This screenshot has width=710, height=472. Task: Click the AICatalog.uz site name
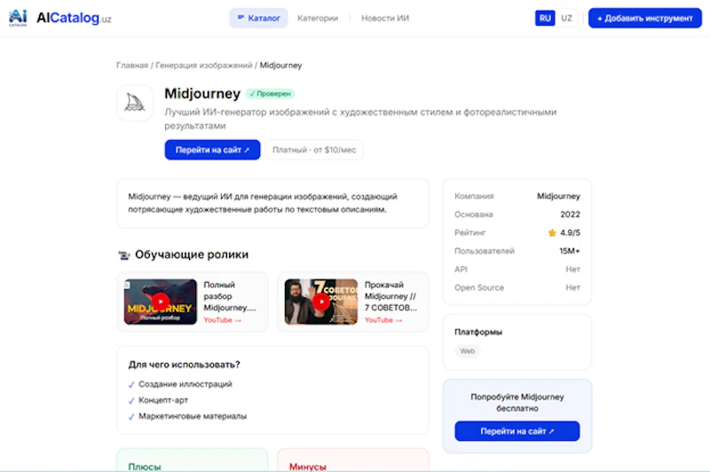pyautogui.click(x=74, y=18)
